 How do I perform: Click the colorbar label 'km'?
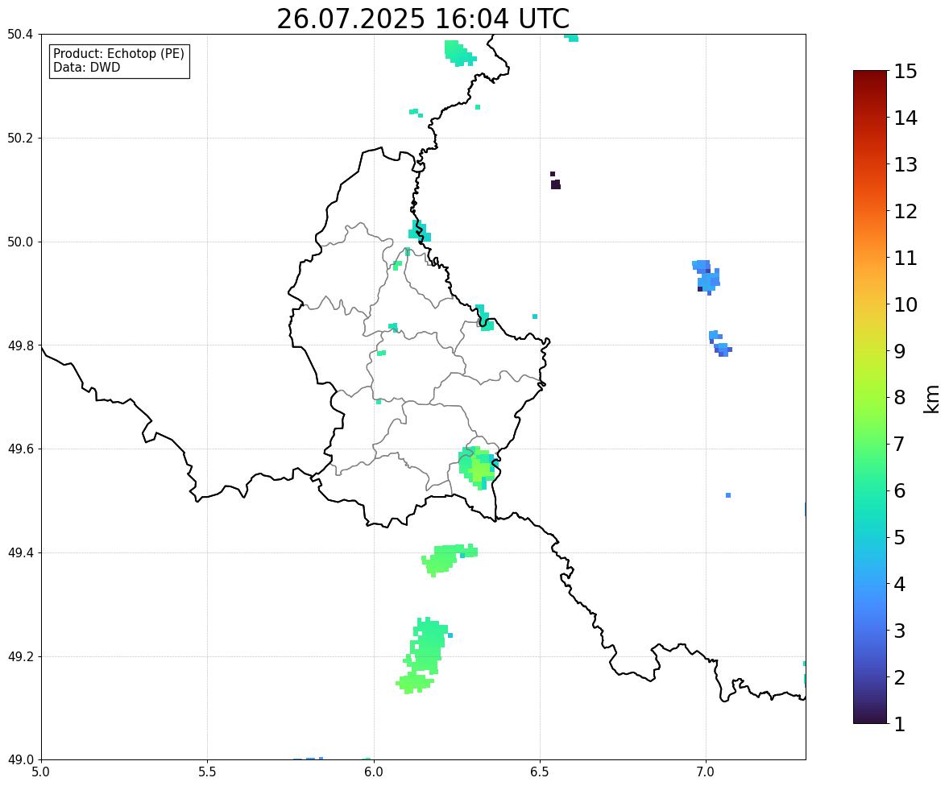point(931,399)
